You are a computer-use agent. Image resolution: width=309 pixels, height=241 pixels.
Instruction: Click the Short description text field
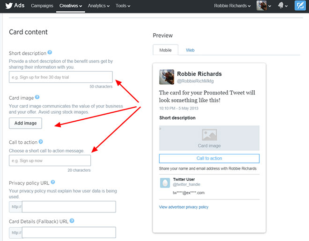61,77
